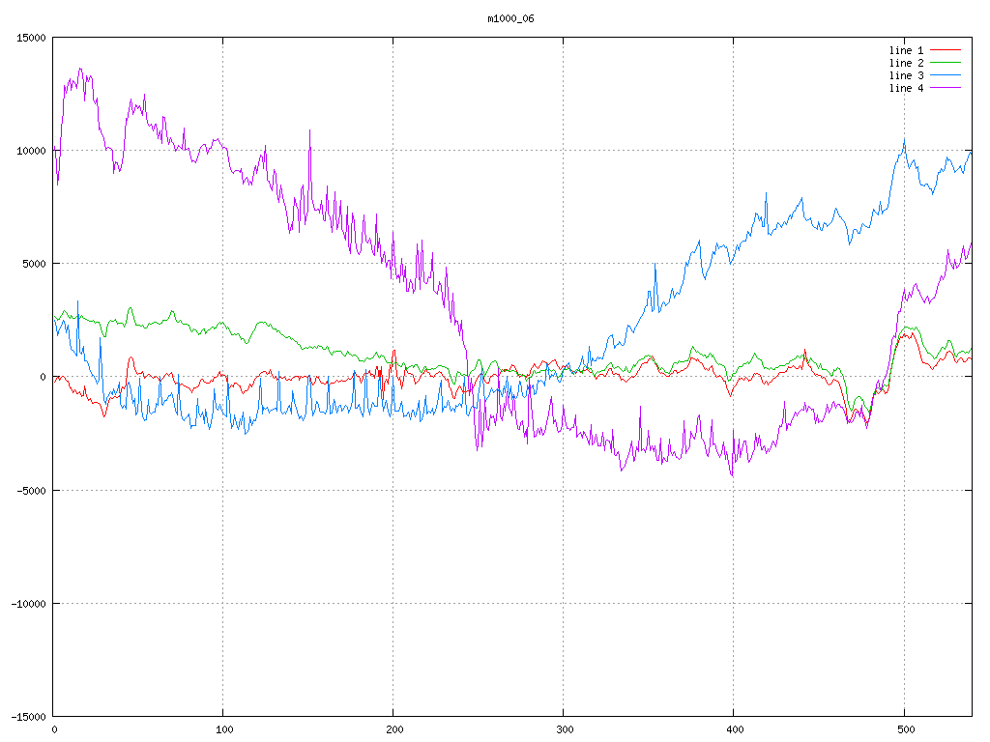This screenshot has height=742, width=990.
Task: Select the "line 3" legend label
Action: [906, 75]
